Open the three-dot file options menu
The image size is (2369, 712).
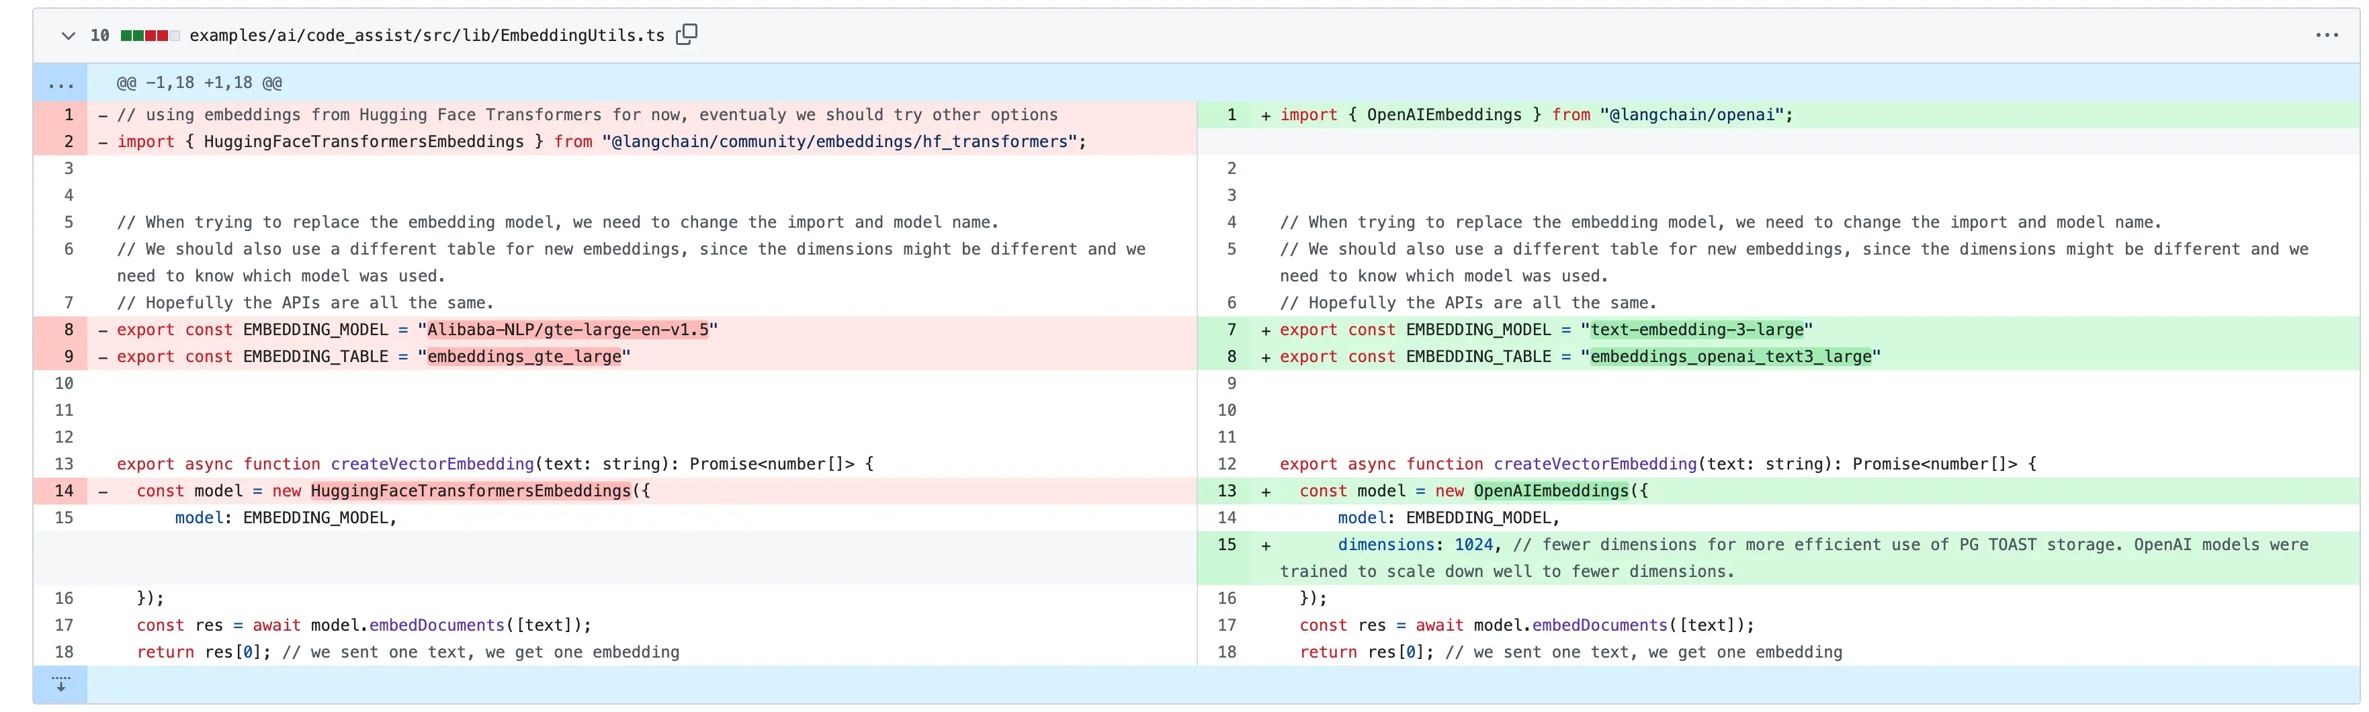click(x=2326, y=36)
